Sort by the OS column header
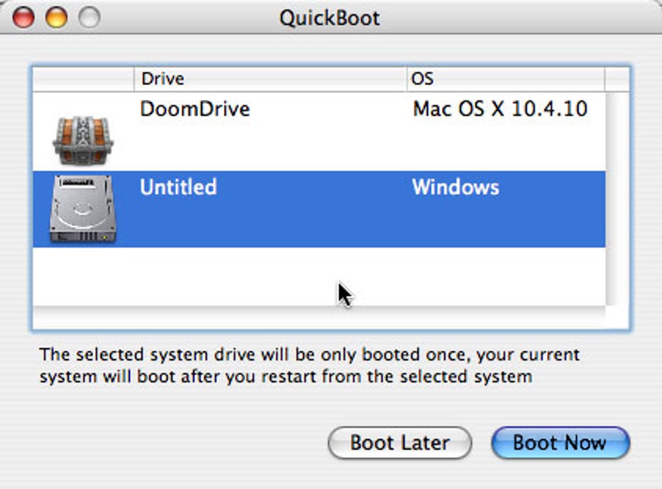Screen dimensions: 662x489 click(x=505, y=79)
